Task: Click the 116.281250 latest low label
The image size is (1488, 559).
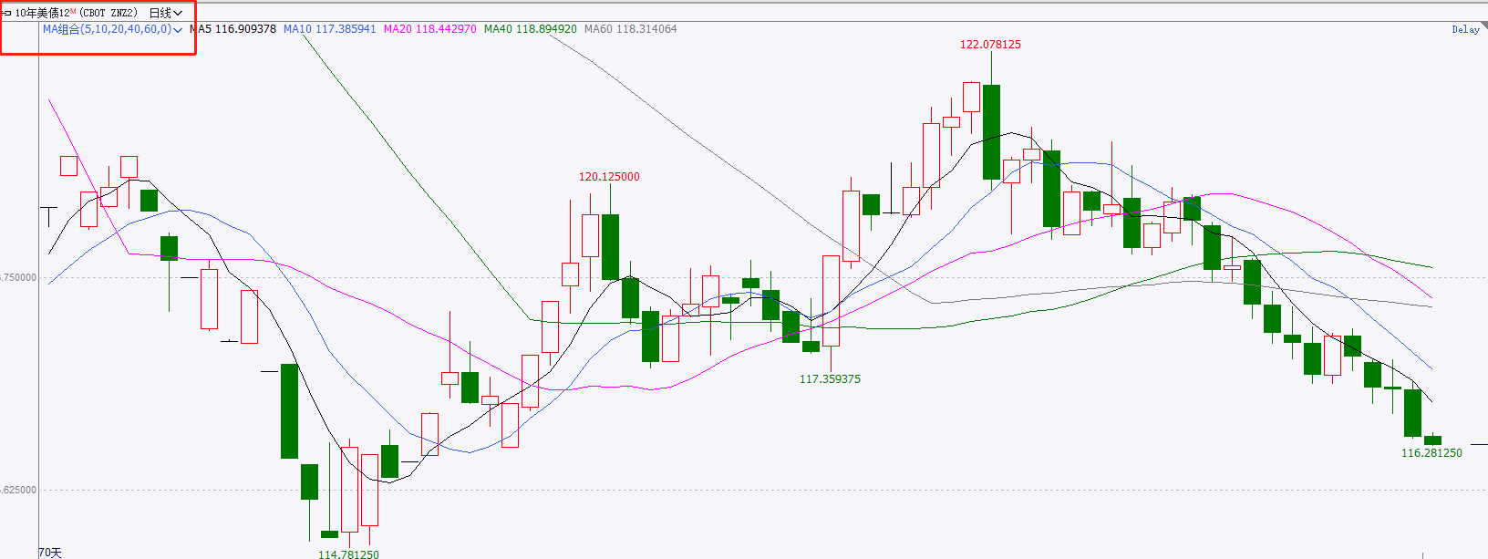Action: tap(1431, 452)
